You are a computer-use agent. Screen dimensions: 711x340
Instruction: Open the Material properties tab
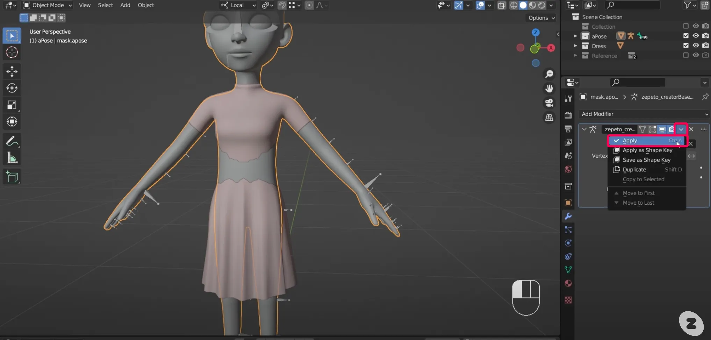click(568, 283)
